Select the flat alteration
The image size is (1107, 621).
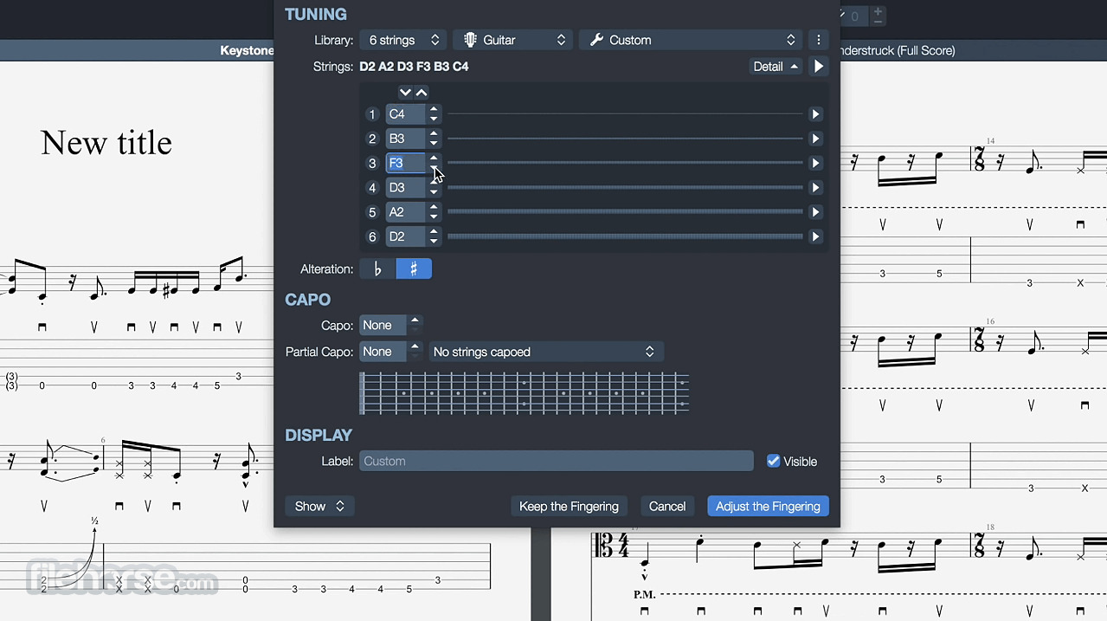point(377,269)
